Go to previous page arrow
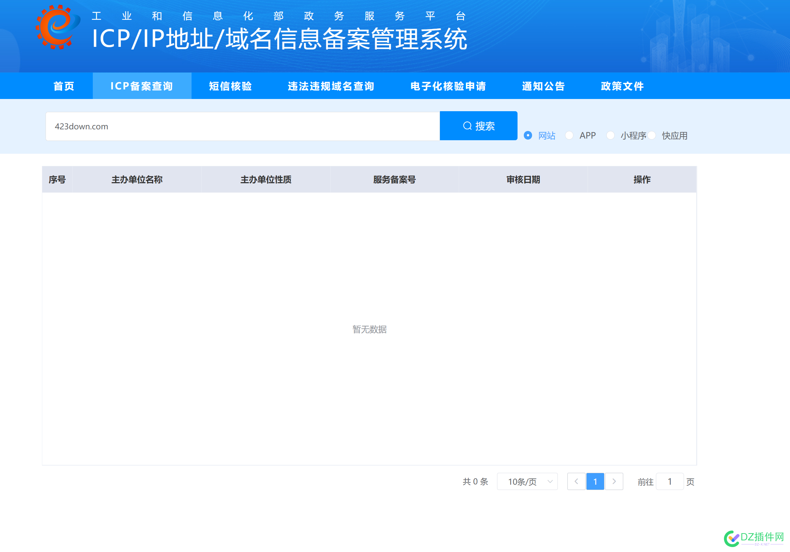Viewport: 790px width, 552px height. click(x=576, y=481)
